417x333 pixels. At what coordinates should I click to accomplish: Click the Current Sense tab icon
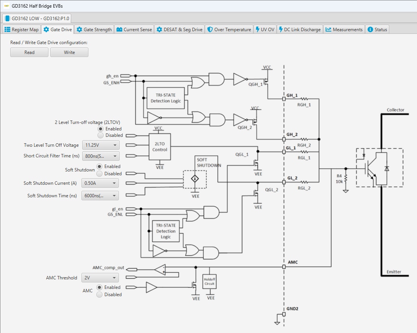click(x=119, y=30)
